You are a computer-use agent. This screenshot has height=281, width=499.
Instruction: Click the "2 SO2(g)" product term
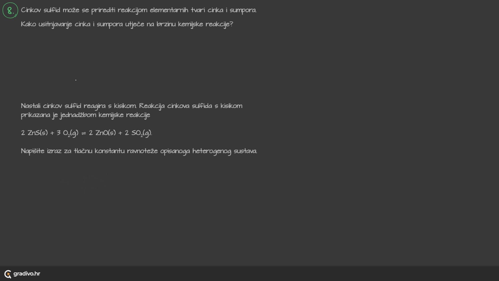coord(138,133)
